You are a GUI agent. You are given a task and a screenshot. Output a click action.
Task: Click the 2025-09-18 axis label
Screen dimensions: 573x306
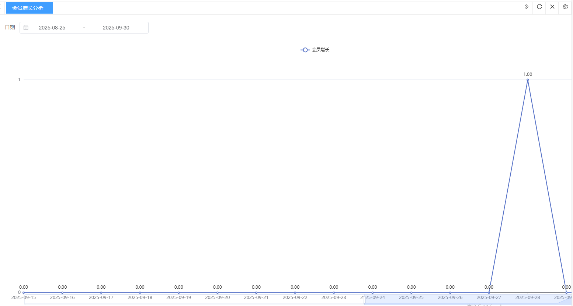pos(140,298)
